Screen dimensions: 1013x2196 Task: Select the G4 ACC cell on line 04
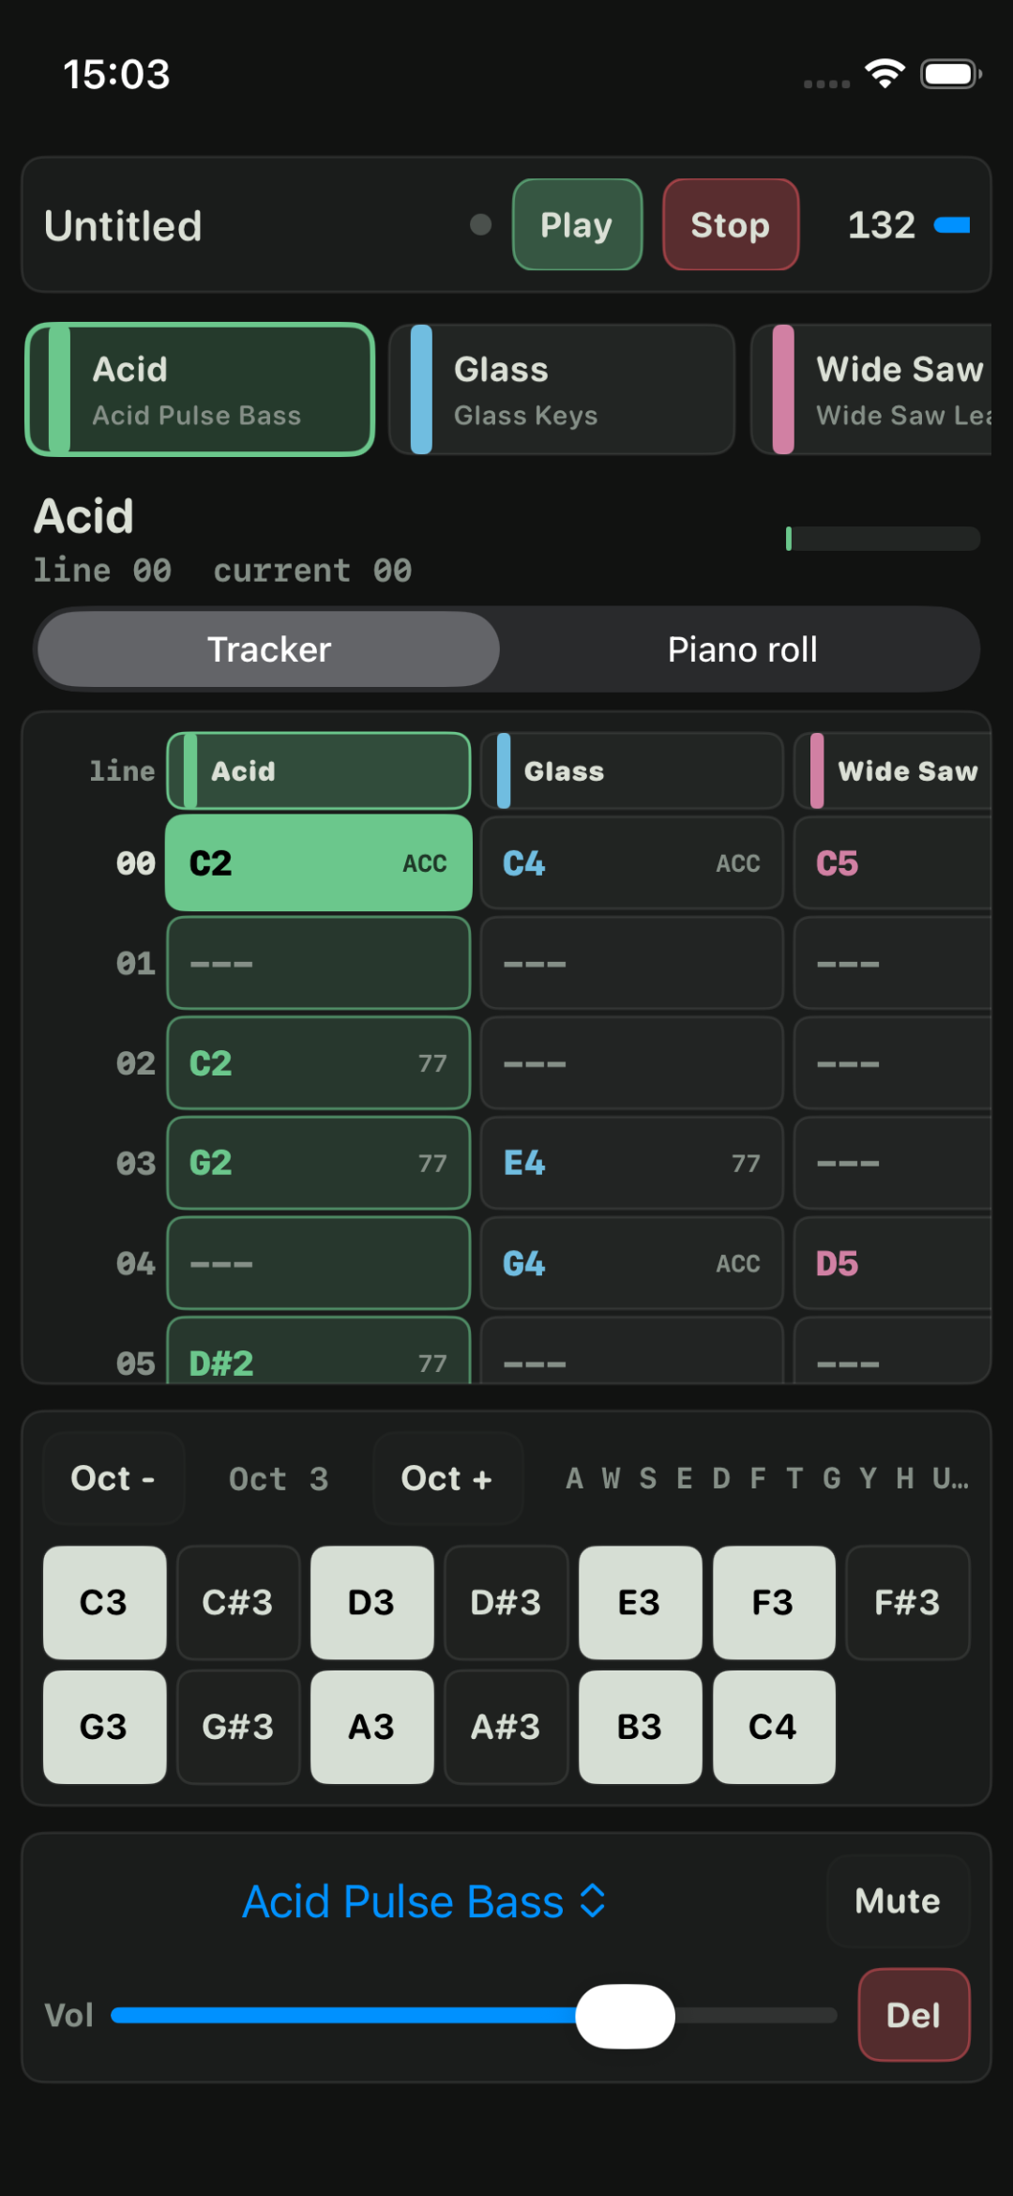point(631,1264)
